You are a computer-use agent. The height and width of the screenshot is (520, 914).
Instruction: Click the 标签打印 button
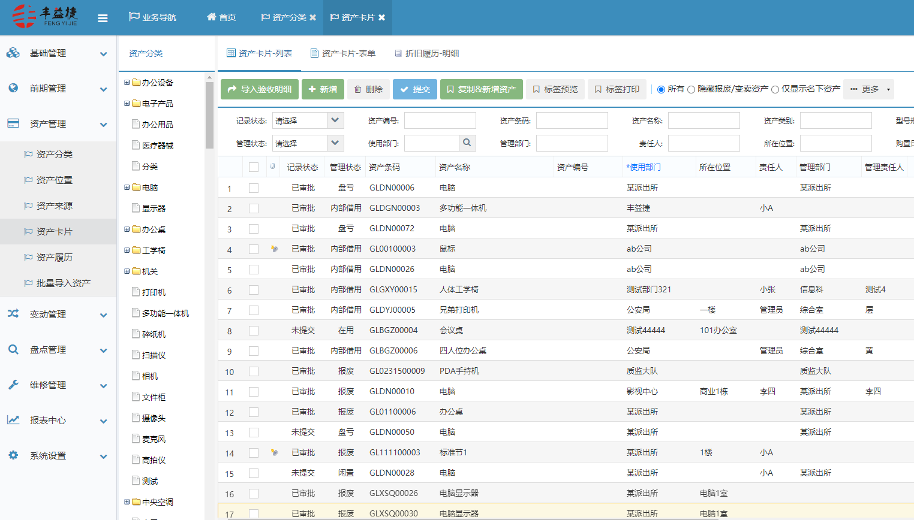tap(617, 89)
